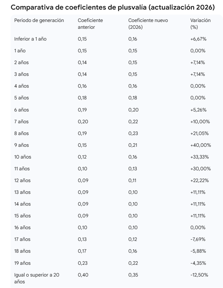Click the +33,33% variation value
Image resolution: width=223 pixels, height=288 pixels.
pyautogui.click(x=199, y=157)
